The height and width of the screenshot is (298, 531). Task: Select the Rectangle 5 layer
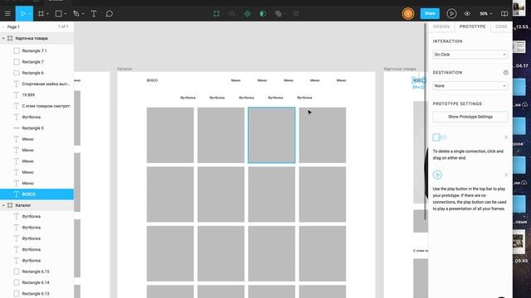[x=37, y=128]
